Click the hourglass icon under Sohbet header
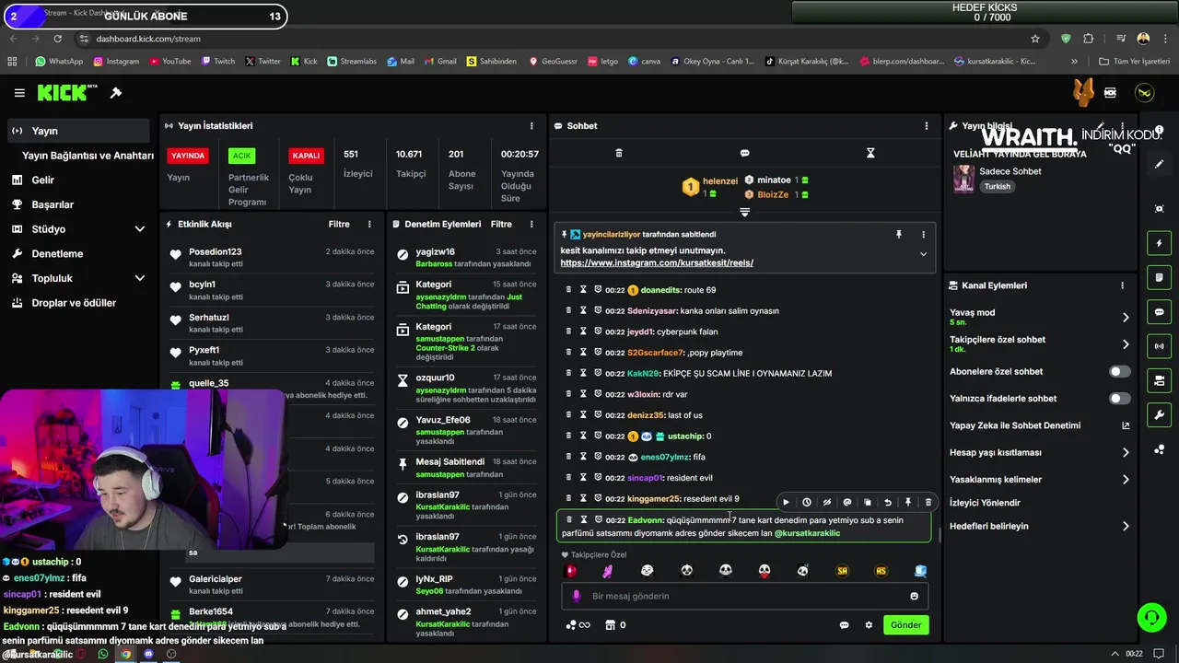 click(x=870, y=153)
